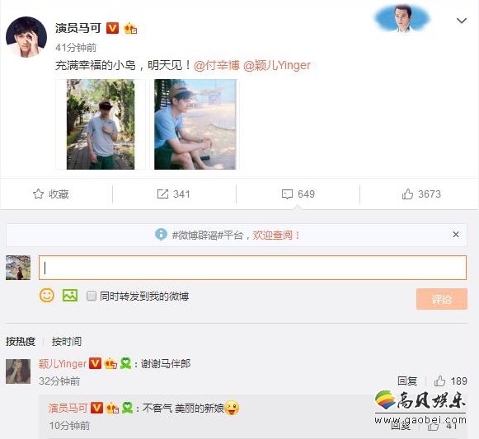This screenshot has width=479, height=439.
Task: Open the emoji picker smiley icon
Action: [x=47, y=295]
